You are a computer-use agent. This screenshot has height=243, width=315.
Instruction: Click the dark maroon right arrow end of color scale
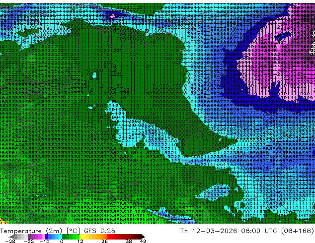pos(143,237)
